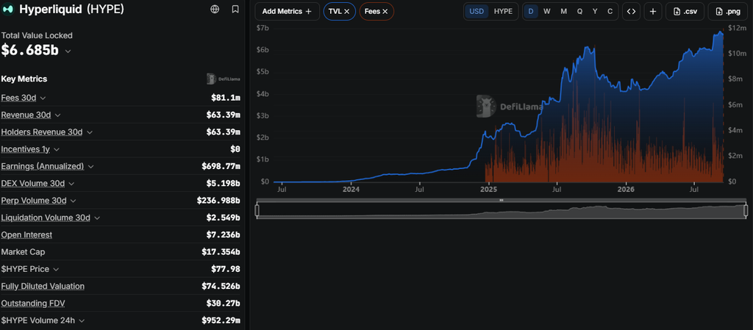Image resolution: width=753 pixels, height=330 pixels.
Task: Select cumulative C interval tab
Action: 610,12
